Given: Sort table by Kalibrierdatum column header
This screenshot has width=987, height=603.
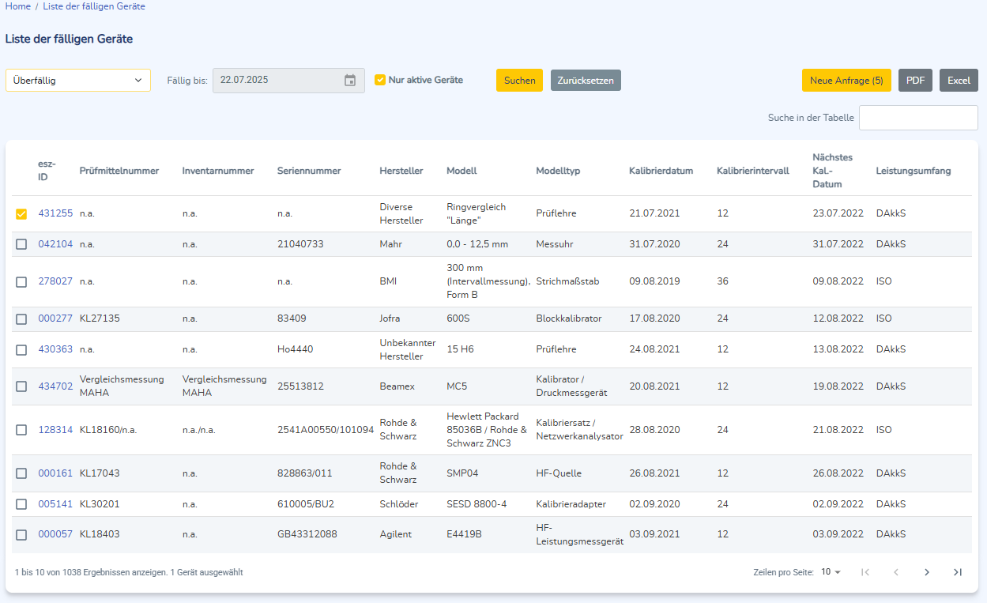Looking at the screenshot, I should [x=661, y=171].
